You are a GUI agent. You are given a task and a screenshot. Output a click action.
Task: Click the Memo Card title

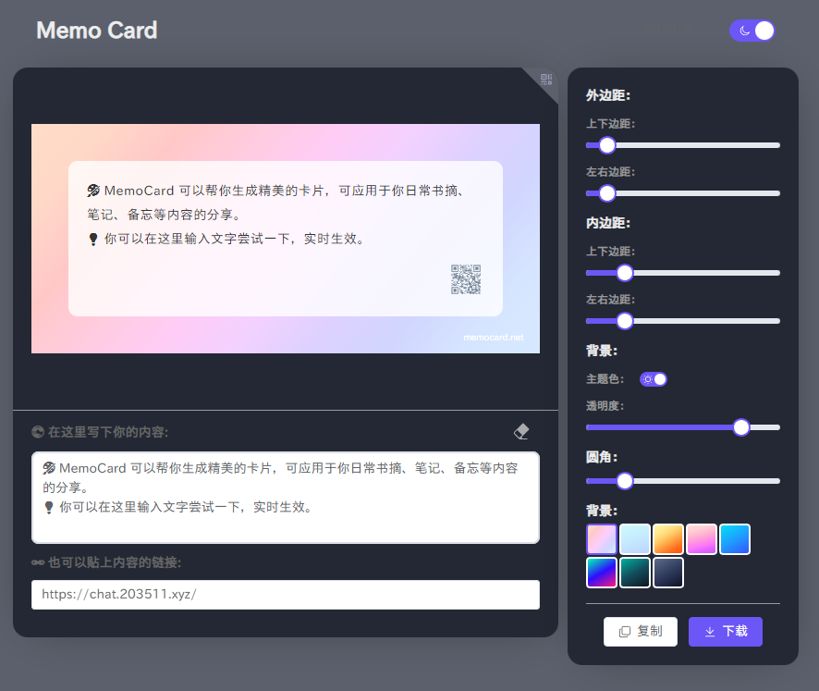coord(97,31)
